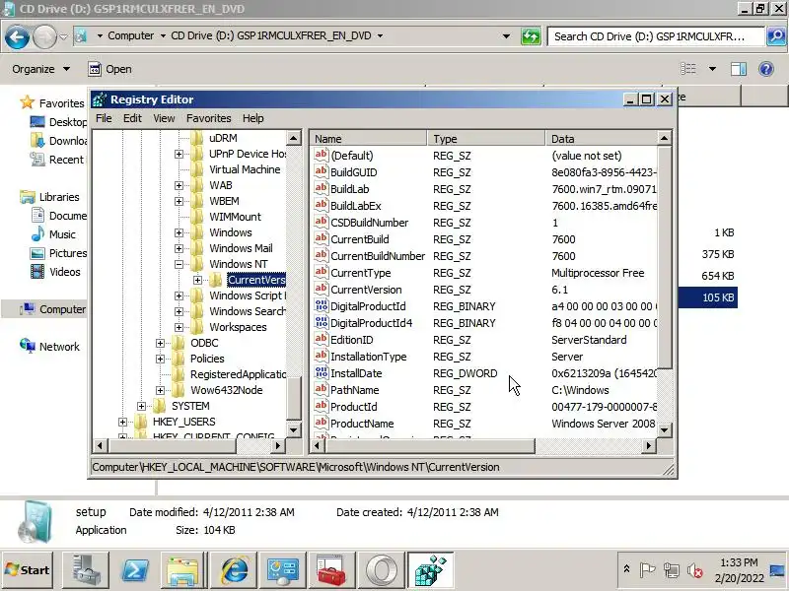Viewport: 789px width, 591px height.
Task: Open Windows Explorer taskbar icon
Action: point(183,570)
